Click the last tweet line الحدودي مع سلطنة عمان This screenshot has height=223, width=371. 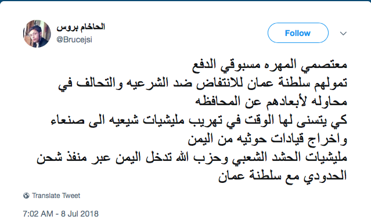pos(283,176)
